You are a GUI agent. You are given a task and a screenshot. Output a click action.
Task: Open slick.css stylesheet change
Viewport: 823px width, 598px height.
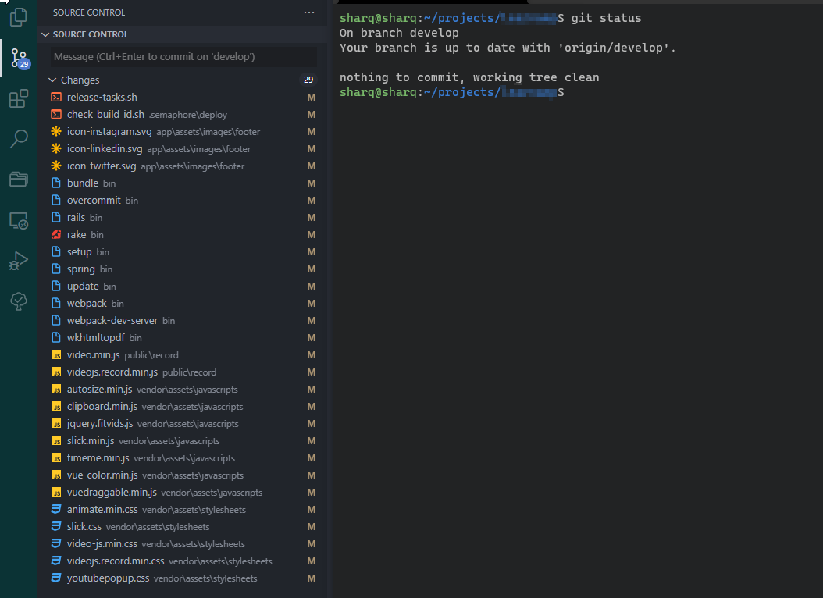(x=83, y=526)
